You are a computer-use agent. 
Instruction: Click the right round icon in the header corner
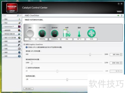[x=121, y=4]
